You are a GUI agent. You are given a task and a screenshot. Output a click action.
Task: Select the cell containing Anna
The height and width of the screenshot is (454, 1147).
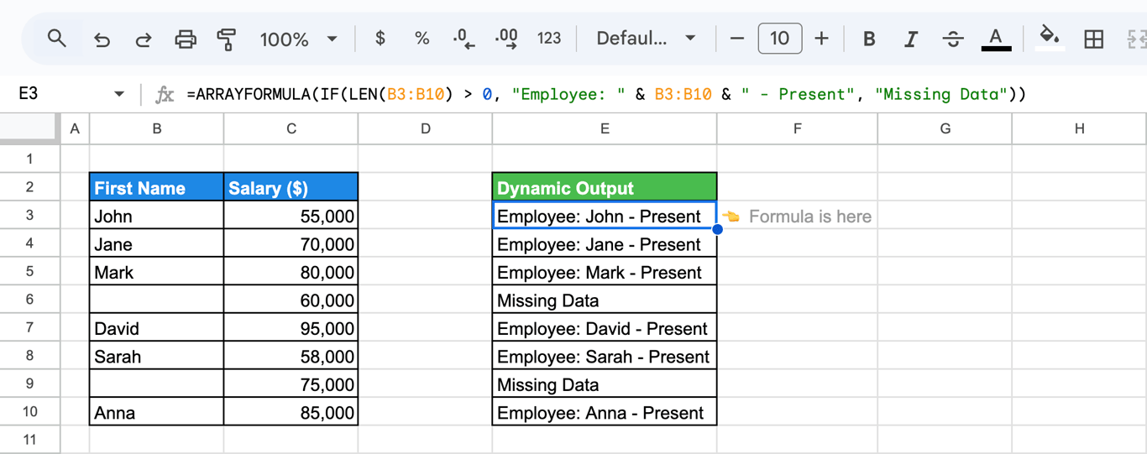tap(156, 412)
